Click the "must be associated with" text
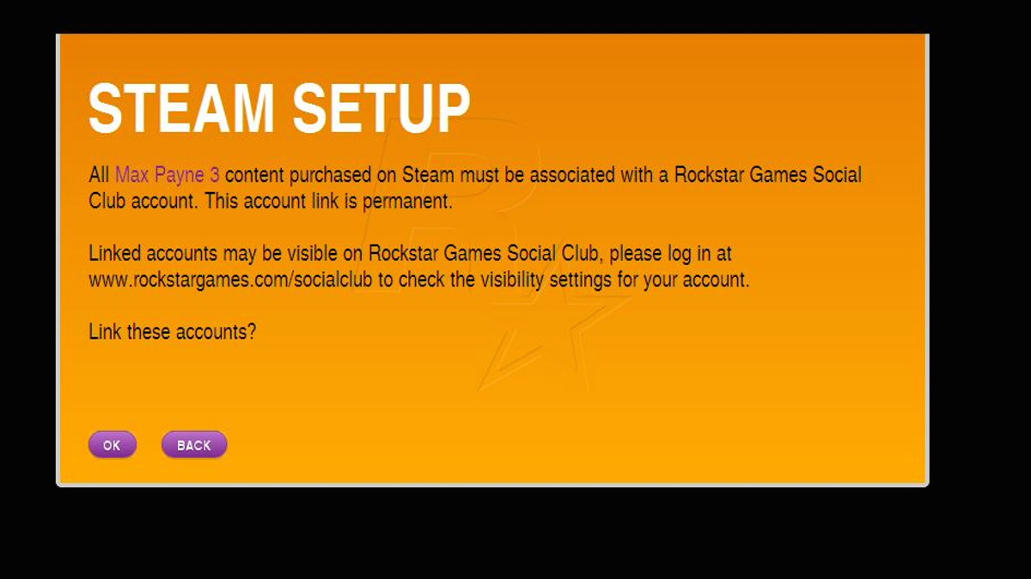1031x579 pixels. [564, 176]
